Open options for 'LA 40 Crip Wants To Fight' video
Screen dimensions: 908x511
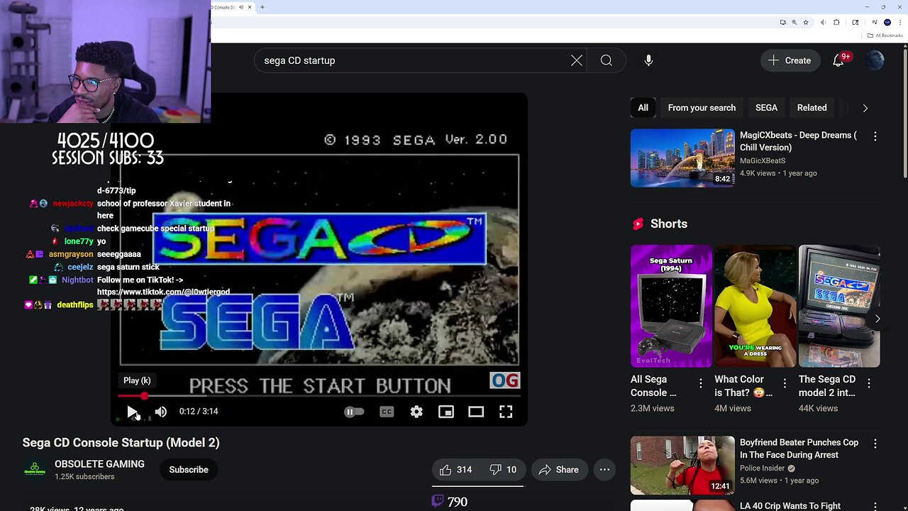coord(875,506)
